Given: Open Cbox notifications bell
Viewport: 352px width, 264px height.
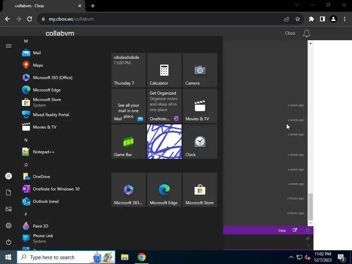Looking at the screenshot, I should [306, 33].
